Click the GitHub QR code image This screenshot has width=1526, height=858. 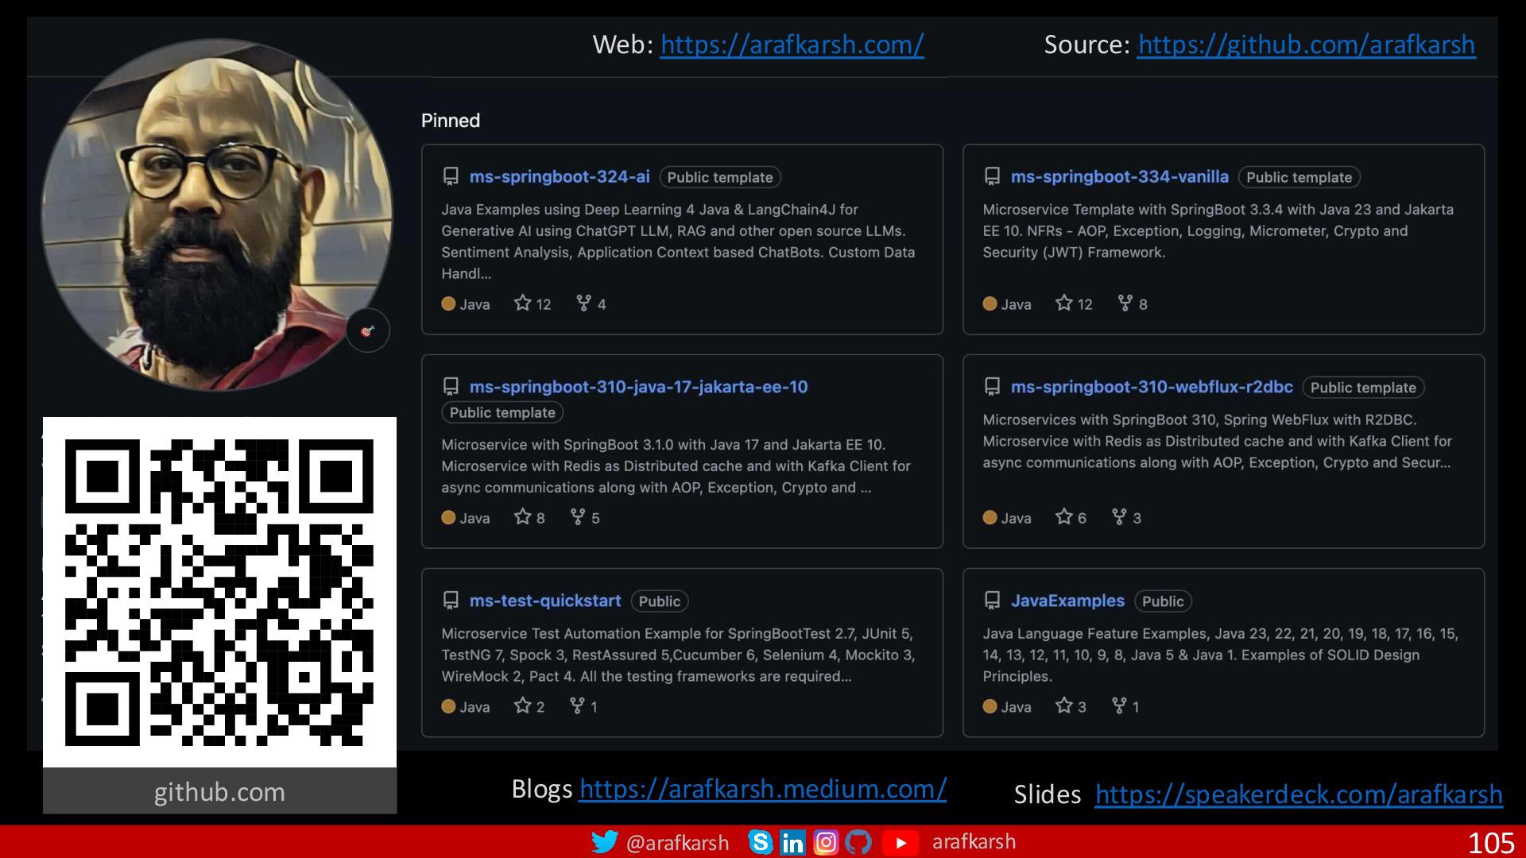[219, 592]
